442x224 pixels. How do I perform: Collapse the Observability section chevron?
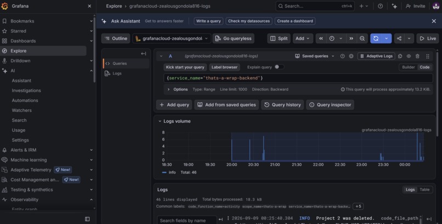point(91,199)
